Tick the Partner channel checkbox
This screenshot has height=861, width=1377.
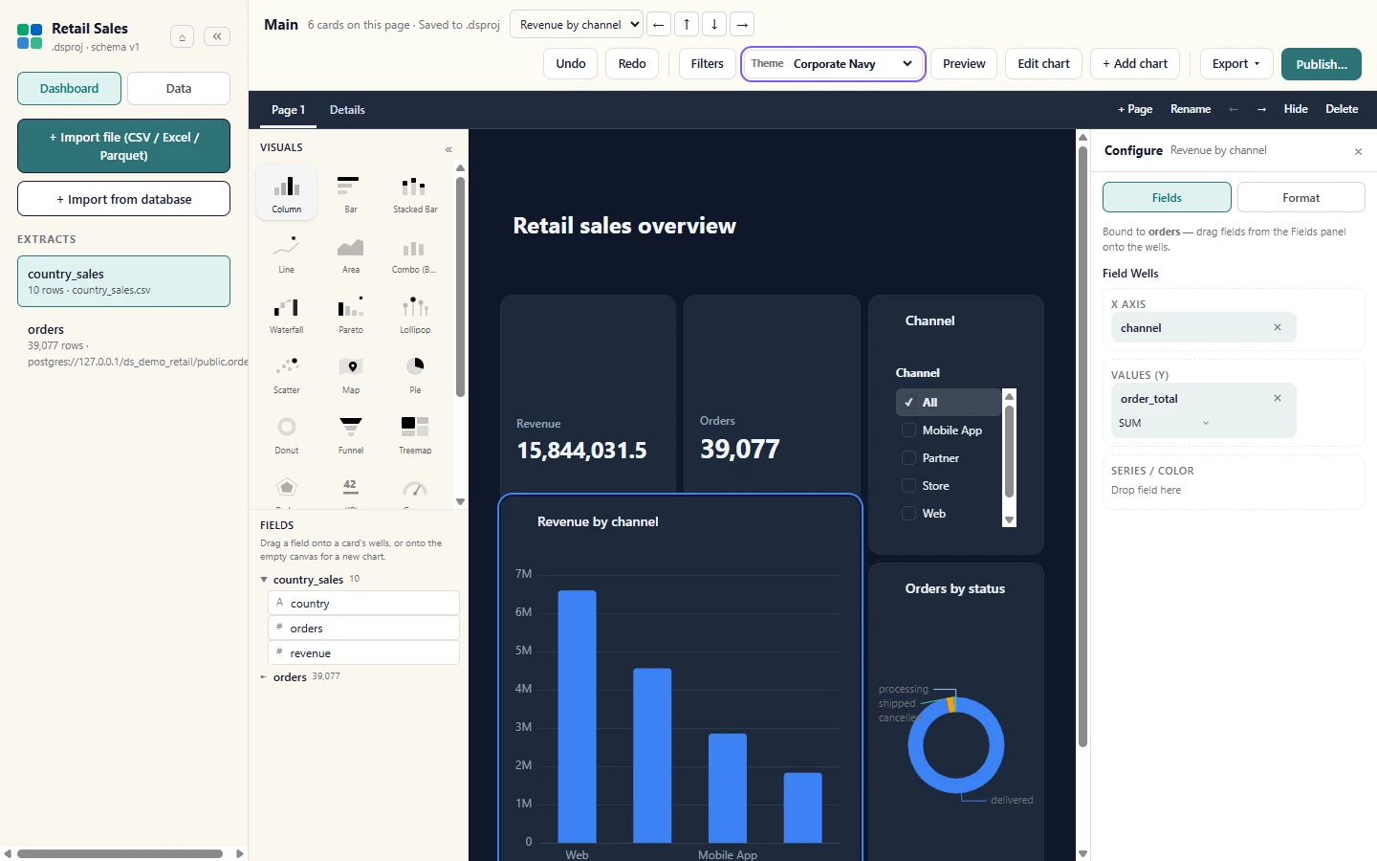(908, 458)
